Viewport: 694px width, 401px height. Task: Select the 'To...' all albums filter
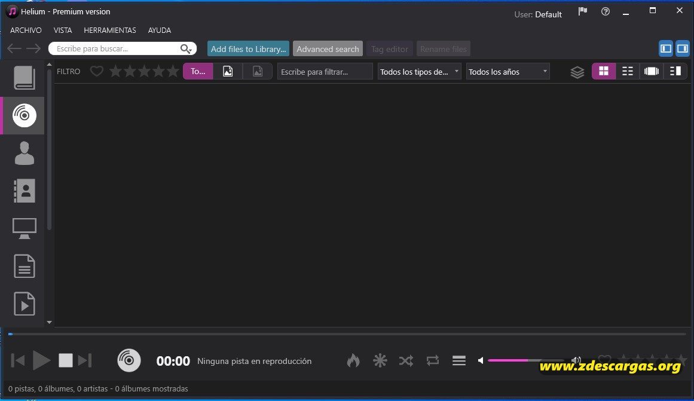click(198, 71)
